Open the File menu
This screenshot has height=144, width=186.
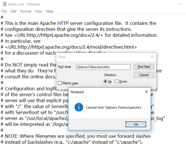[x=4, y=11]
